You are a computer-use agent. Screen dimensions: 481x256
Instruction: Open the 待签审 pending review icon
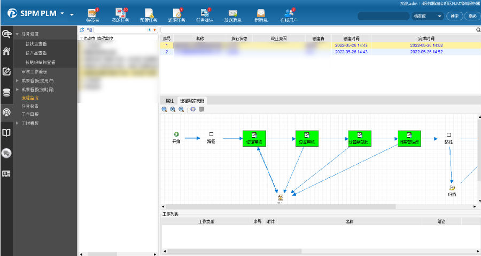point(92,13)
